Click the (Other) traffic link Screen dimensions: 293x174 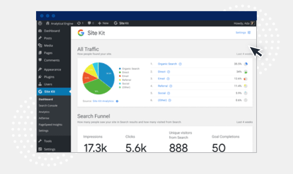(162, 100)
